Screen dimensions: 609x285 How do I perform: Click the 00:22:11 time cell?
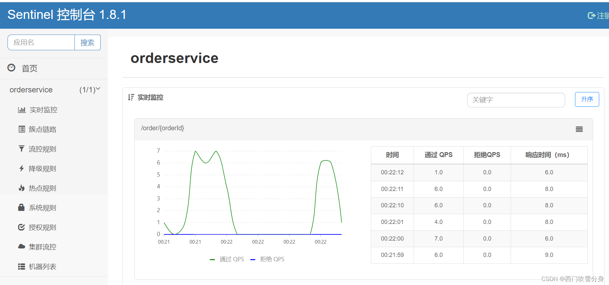(x=392, y=189)
